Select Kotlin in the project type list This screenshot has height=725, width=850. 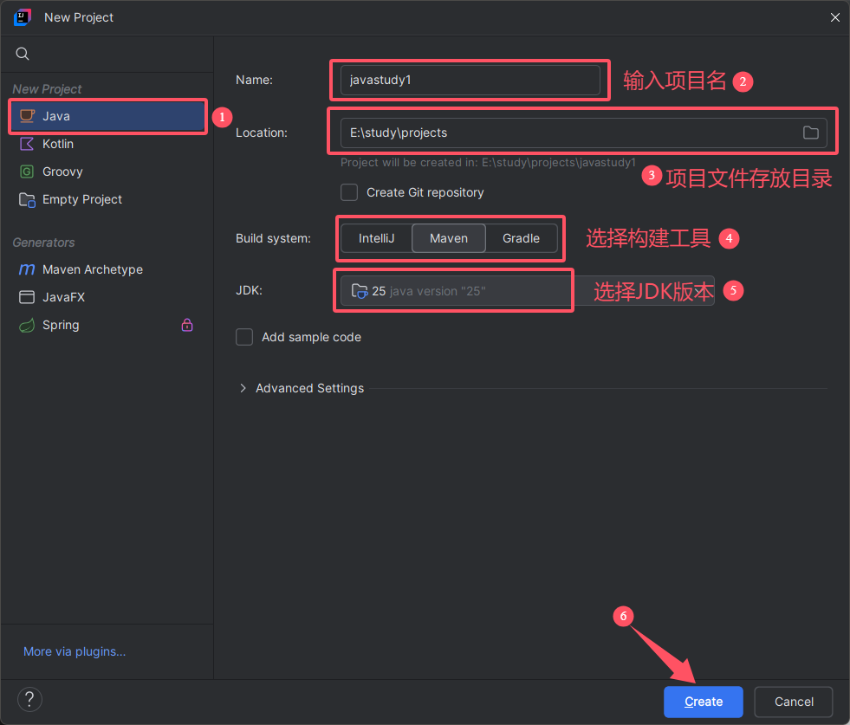coord(107,144)
